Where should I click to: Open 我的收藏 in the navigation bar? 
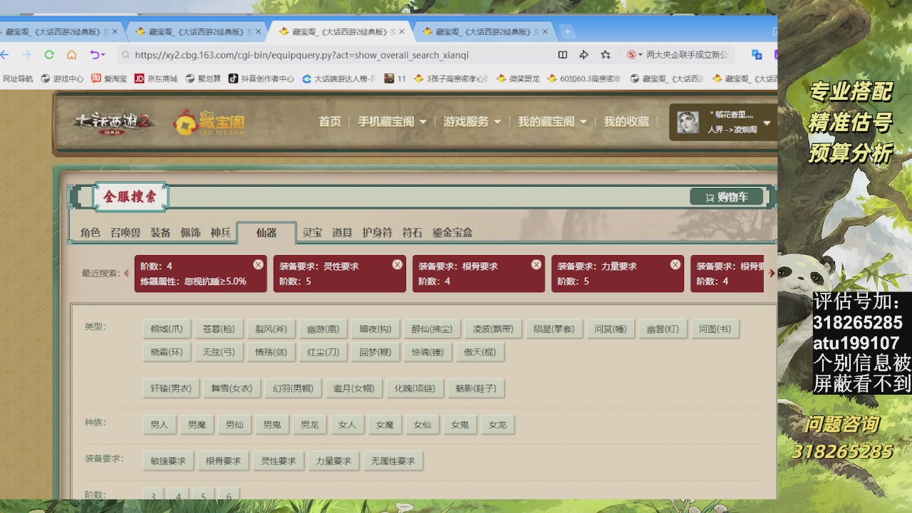pyautogui.click(x=624, y=122)
